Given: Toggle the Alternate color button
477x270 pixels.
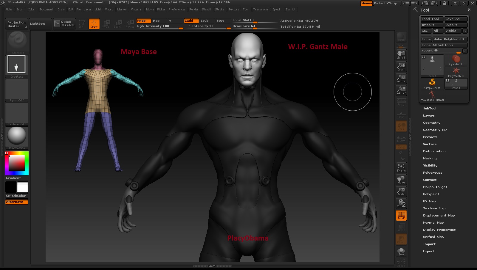Looking at the screenshot, I should [x=17, y=202].
